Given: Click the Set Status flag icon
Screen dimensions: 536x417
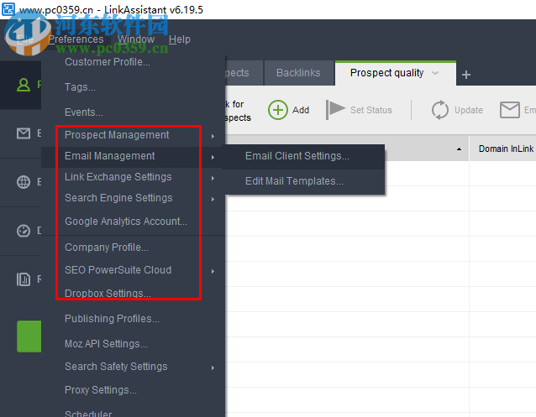Looking at the screenshot, I should 335,110.
